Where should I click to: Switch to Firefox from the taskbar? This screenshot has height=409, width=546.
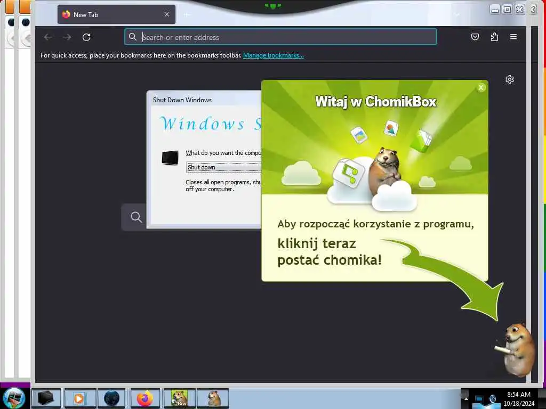[144, 398]
